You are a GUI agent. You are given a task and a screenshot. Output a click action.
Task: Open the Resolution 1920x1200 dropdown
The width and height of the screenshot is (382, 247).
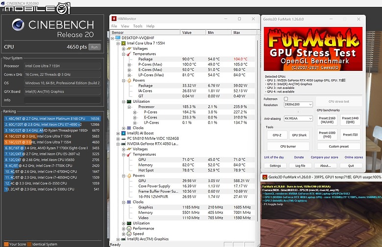pos(298,104)
